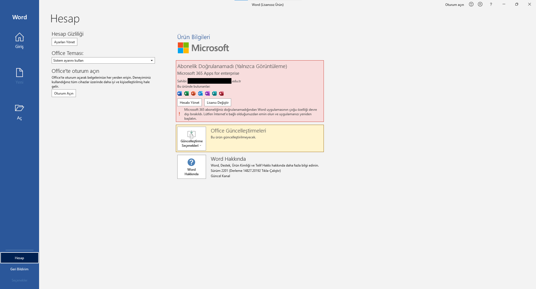Click the Office Teması: label
Viewport: 536px width, 289px height.
point(68,53)
